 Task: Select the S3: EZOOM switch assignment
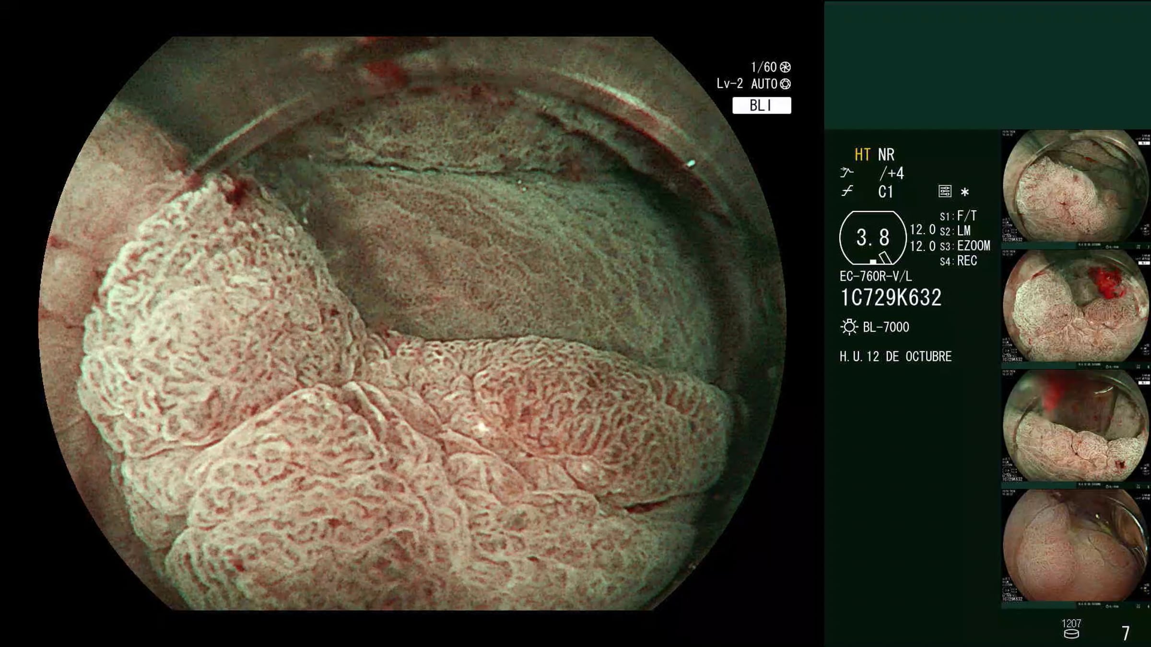[x=964, y=246]
